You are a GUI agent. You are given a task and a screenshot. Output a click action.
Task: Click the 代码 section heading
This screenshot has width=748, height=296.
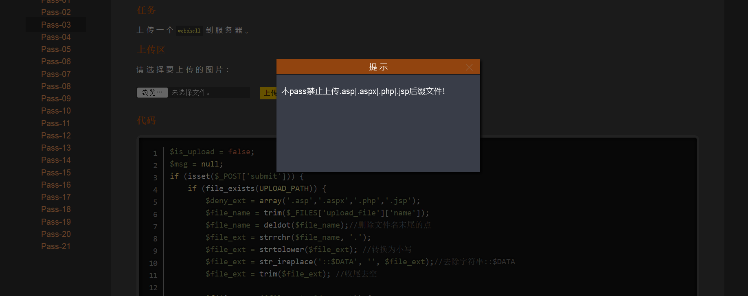(x=146, y=120)
